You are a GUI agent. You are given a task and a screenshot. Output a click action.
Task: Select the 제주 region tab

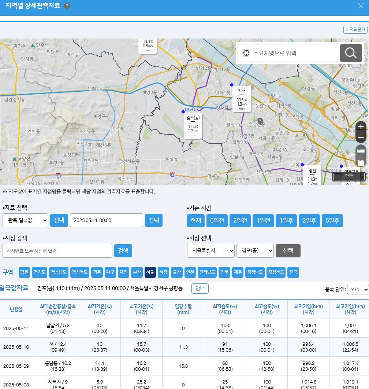(x=238, y=272)
